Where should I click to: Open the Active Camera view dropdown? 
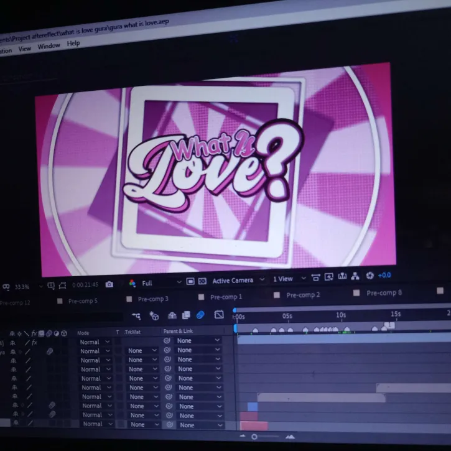[x=238, y=281]
